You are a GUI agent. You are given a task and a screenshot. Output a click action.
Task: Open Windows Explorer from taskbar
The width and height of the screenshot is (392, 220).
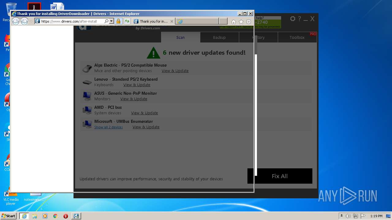click(35, 216)
